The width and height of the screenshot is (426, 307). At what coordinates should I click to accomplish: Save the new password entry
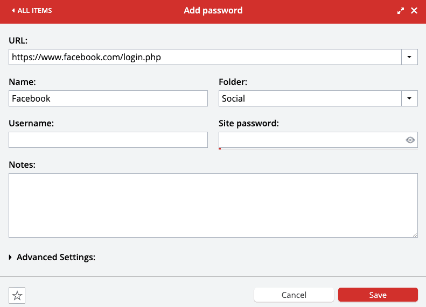pyautogui.click(x=378, y=295)
